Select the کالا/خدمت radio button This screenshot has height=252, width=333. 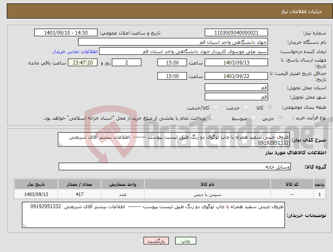click(x=216, y=107)
